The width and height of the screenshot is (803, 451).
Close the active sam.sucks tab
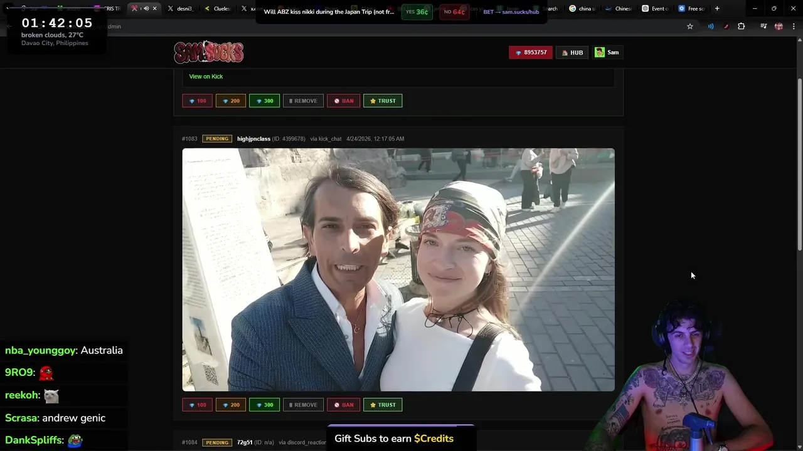coord(154,9)
